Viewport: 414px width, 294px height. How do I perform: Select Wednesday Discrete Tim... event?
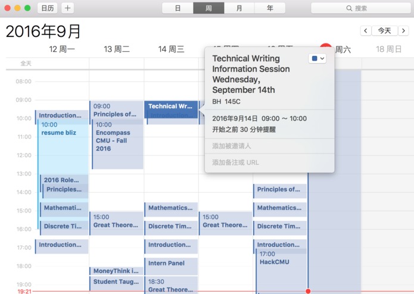[x=171, y=228]
